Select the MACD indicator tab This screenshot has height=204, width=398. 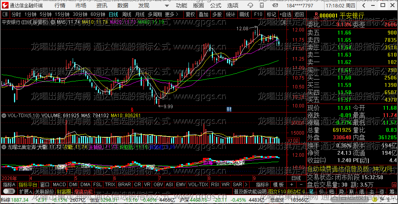59,185
